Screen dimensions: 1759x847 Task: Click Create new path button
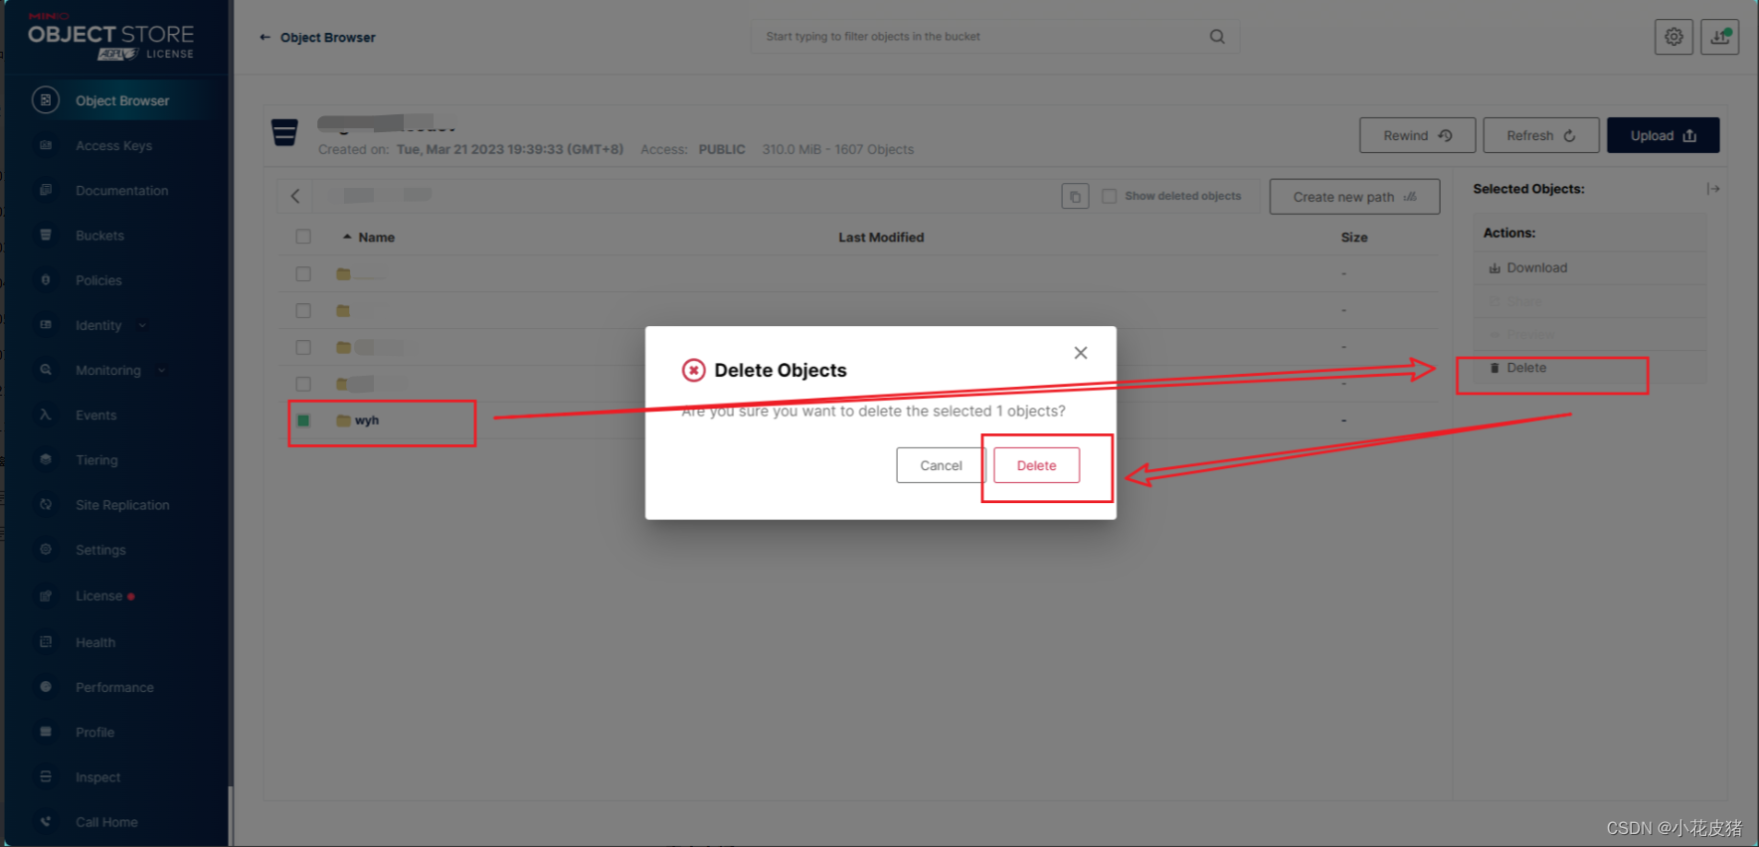(x=1354, y=197)
